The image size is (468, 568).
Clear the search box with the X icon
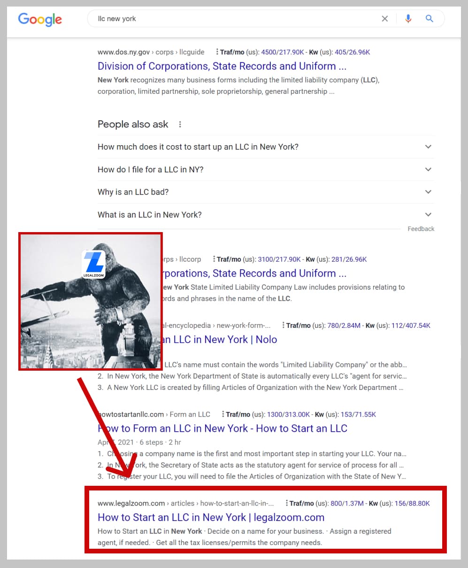click(385, 19)
